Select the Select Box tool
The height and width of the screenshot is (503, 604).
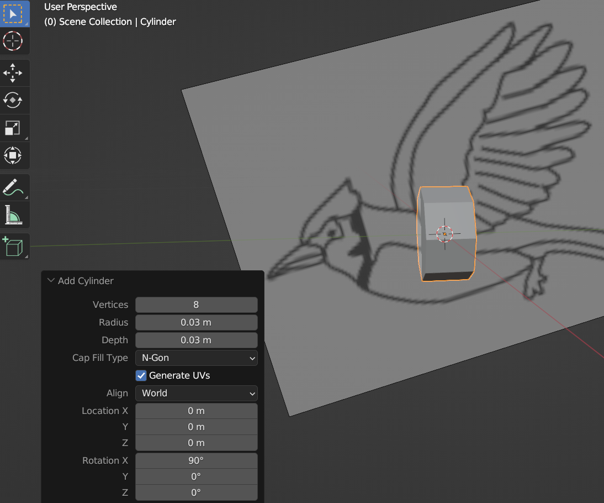pyautogui.click(x=13, y=14)
